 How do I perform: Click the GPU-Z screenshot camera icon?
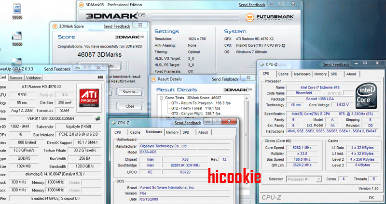100,77
